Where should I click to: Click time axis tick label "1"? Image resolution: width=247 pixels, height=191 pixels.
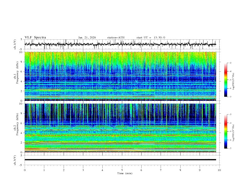(44, 170)
